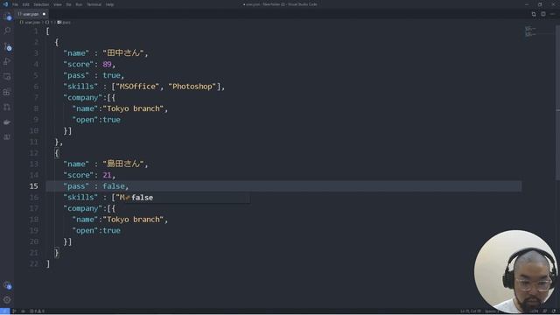Click the Open Changes icon in the editor toolbar
The height and width of the screenshot is (315, 560).
pos(534,14)
